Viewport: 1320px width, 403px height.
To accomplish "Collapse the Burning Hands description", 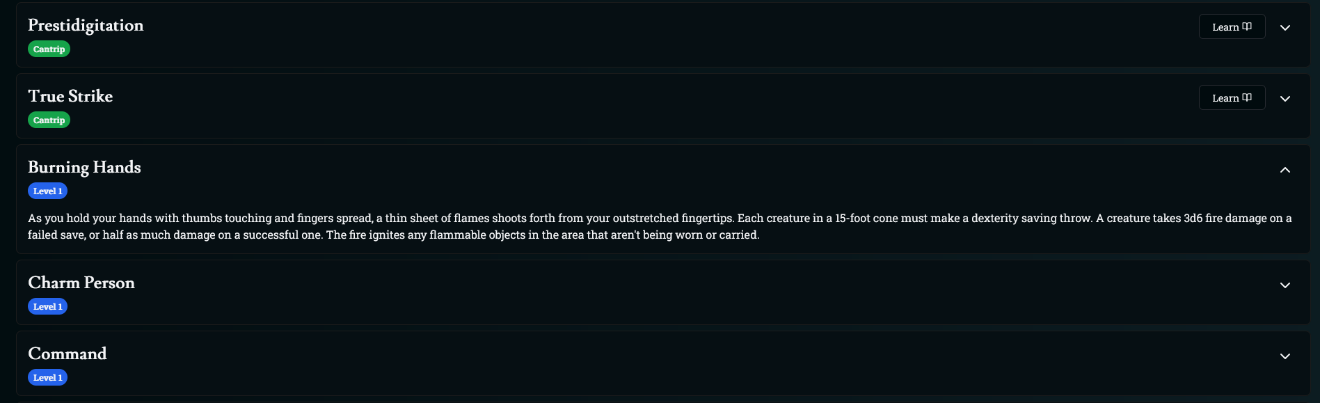I will coord(1285,170).
